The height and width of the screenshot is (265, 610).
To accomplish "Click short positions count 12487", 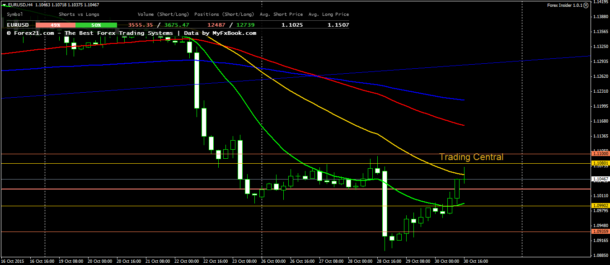I will (216, 25).
